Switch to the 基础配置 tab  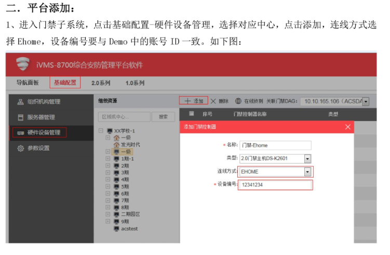(x=65, y=83)
